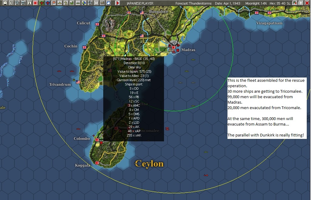The width and height of the screenshot is (311, 200).
Task: Click the 'Koggala' city label
Action: coord(83,165)
